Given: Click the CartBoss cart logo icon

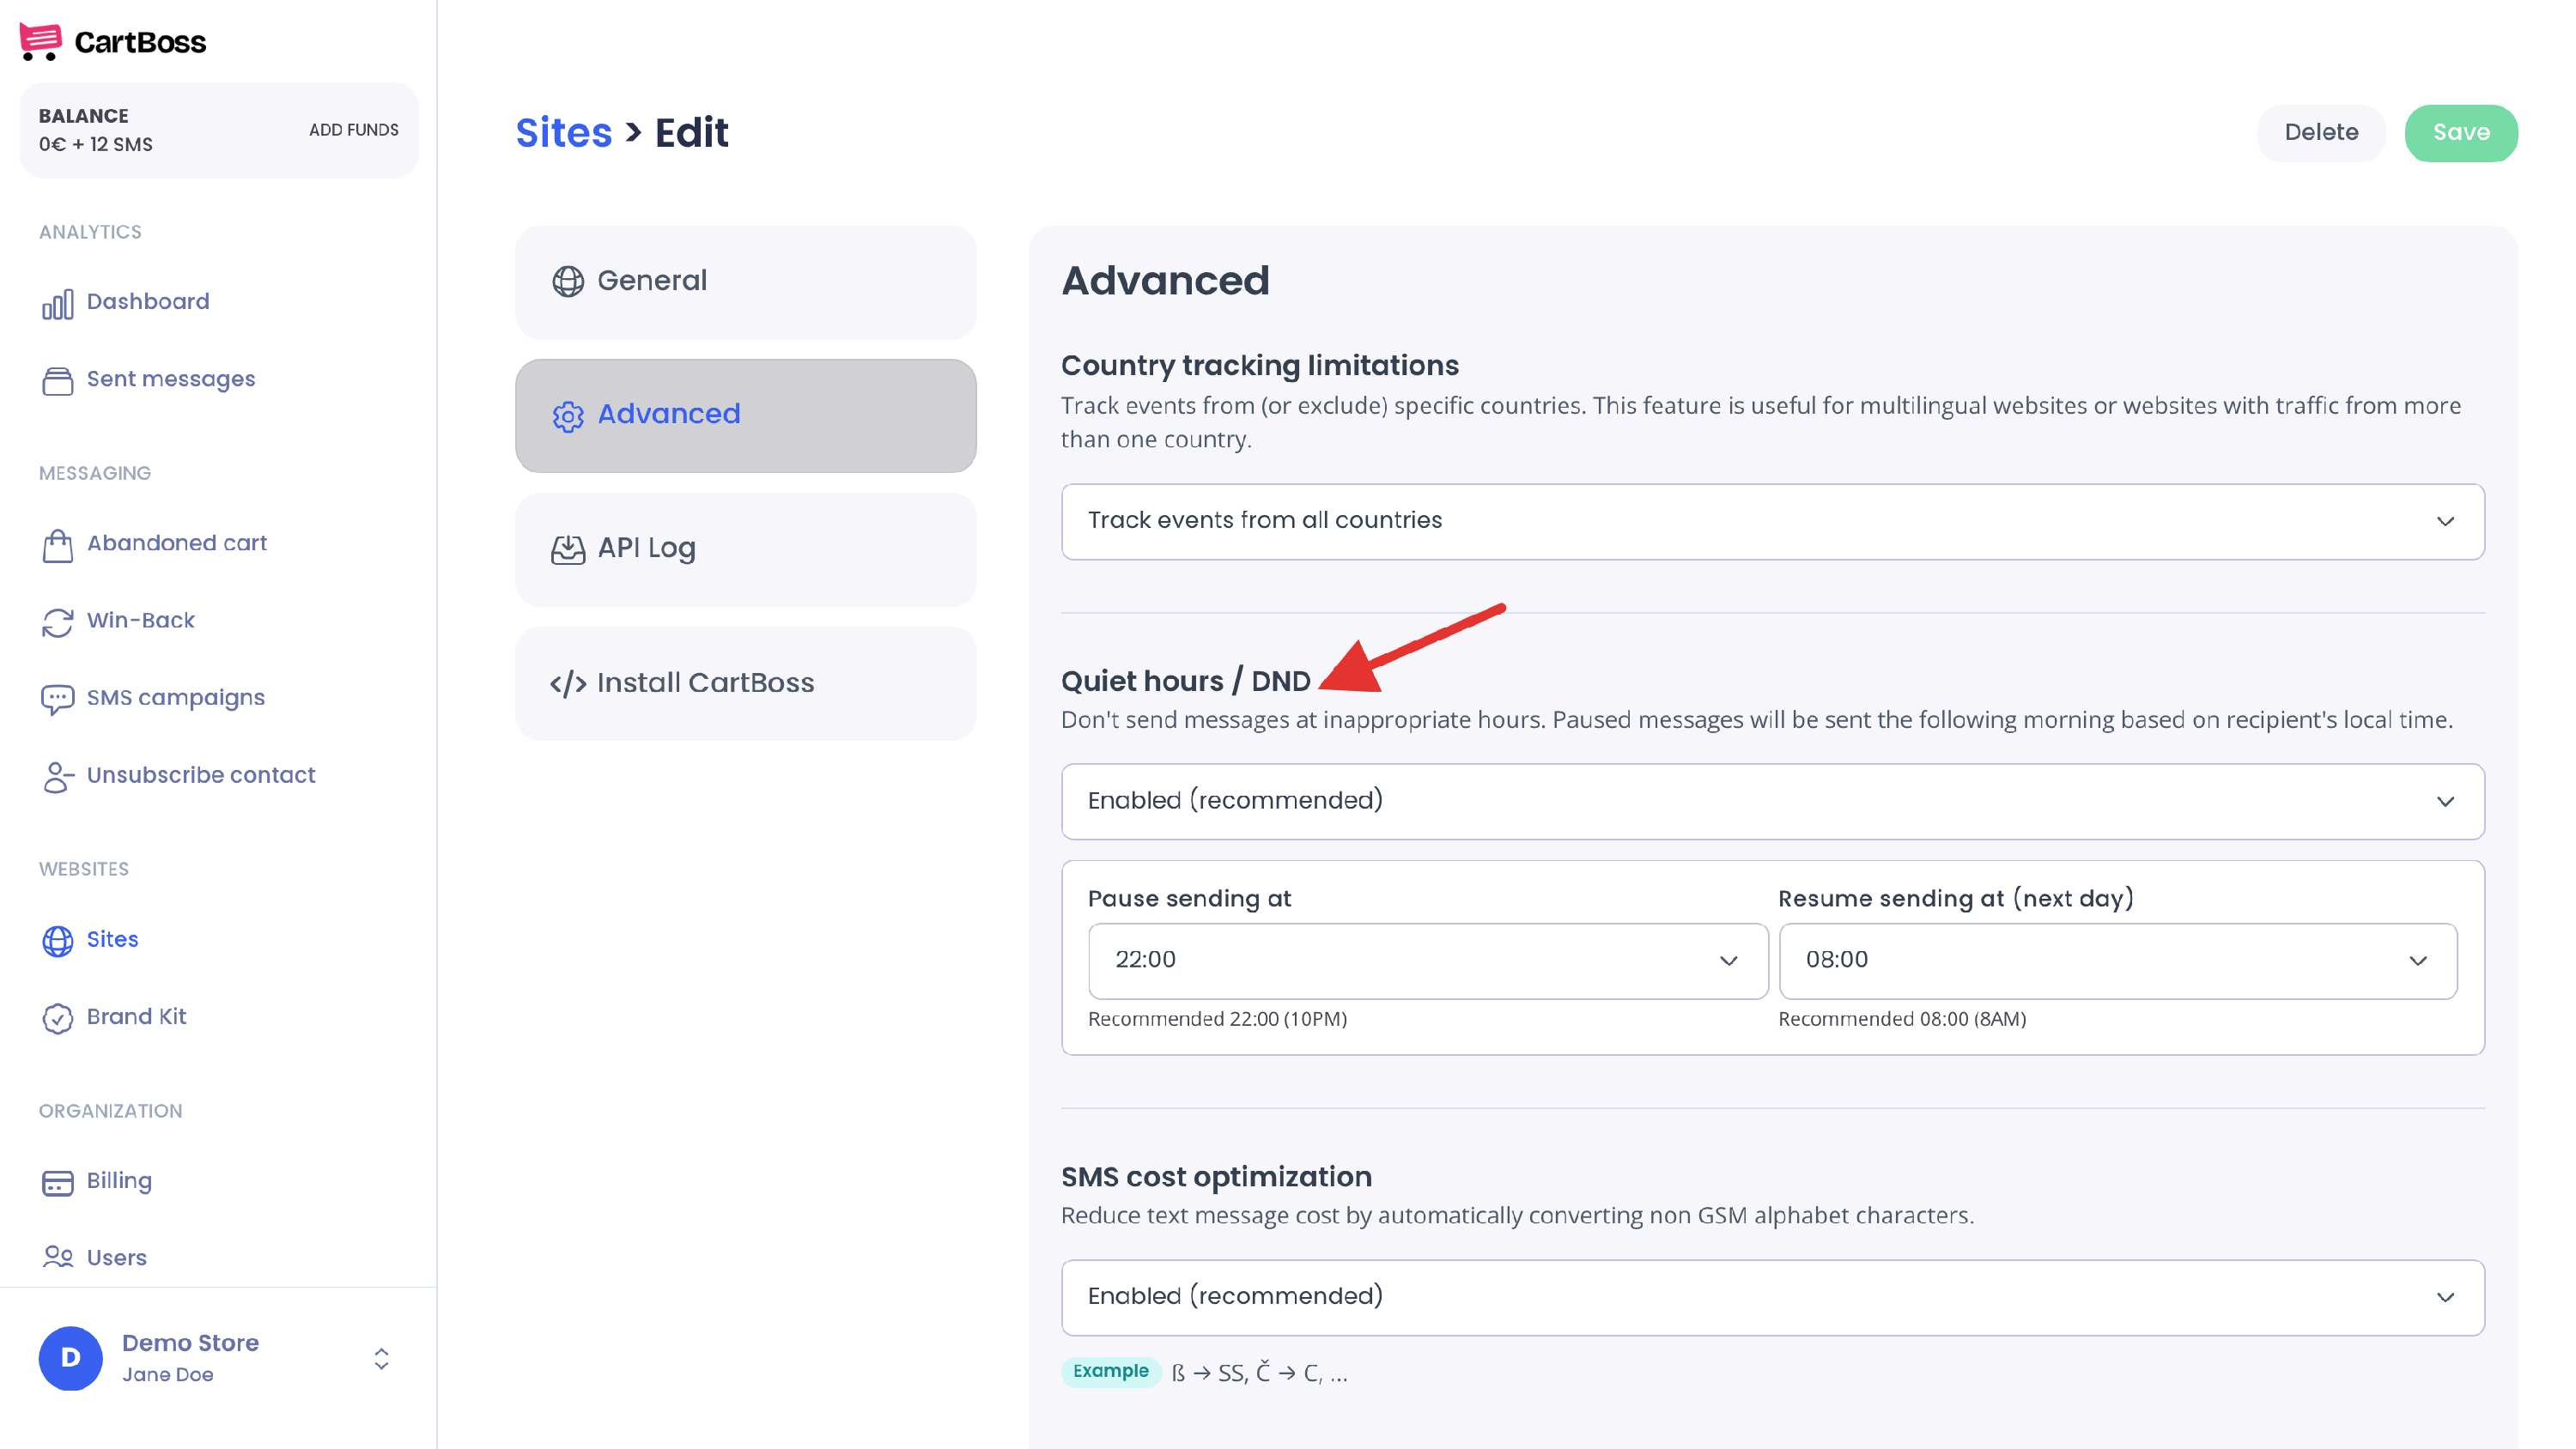Looking at the screenshot, I should tap(40, 42).
